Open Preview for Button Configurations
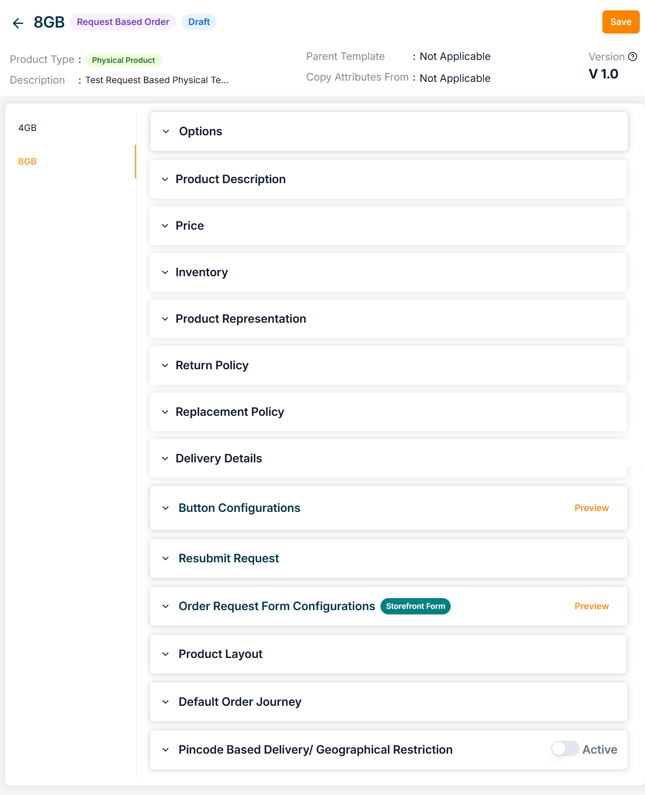 pyautogui.click(x=591, y=508)
